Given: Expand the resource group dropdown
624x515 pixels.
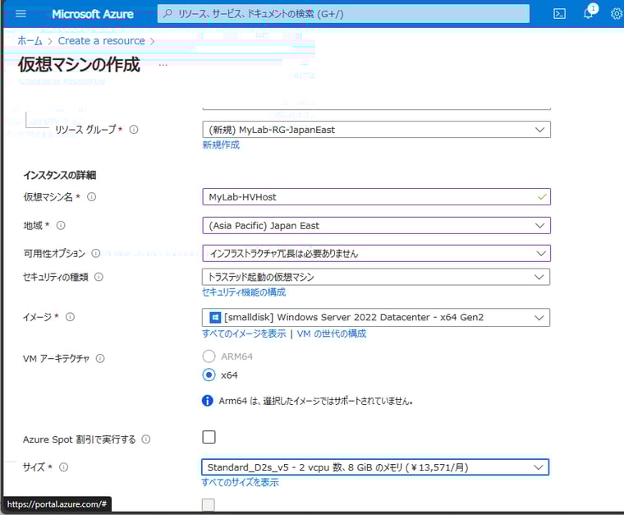Looking at the screenshot, I should click(x=377, y=129).
